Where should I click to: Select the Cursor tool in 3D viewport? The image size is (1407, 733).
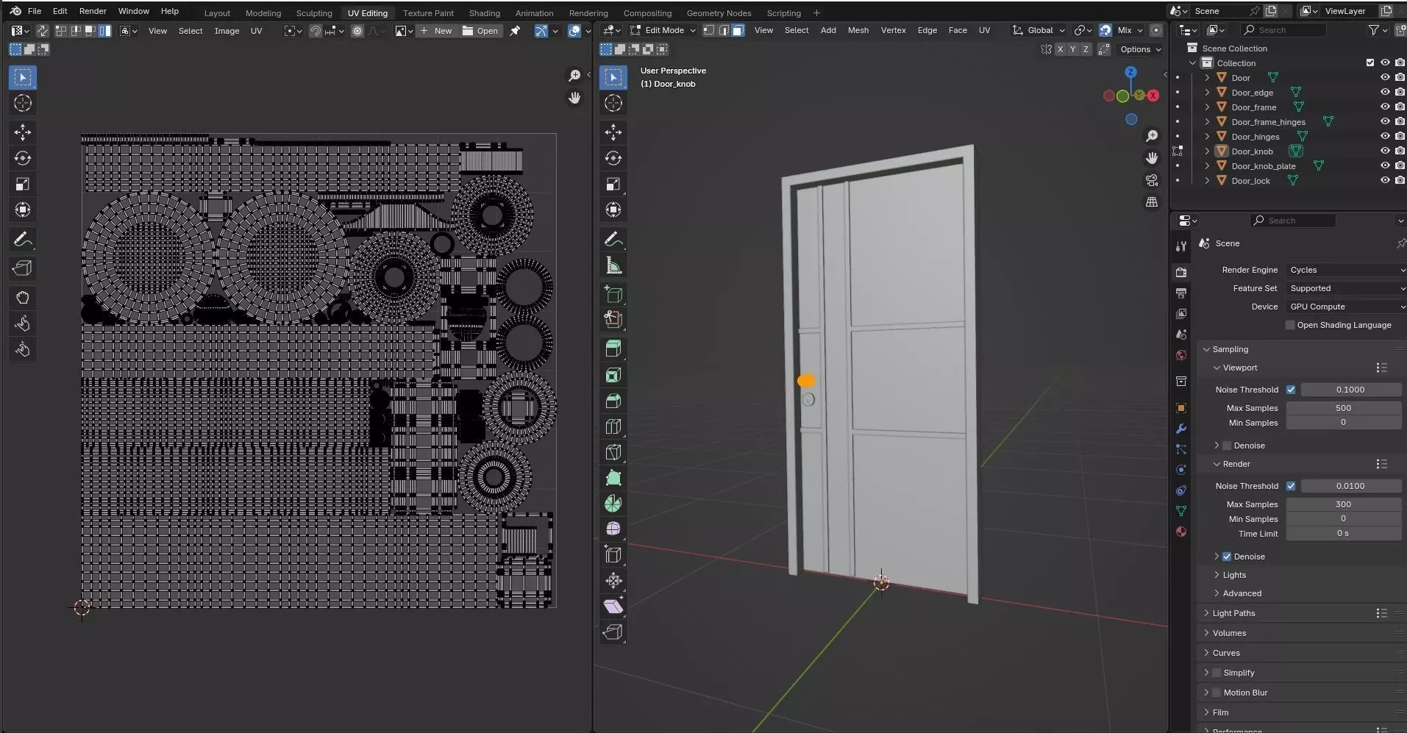pos(613,104)
